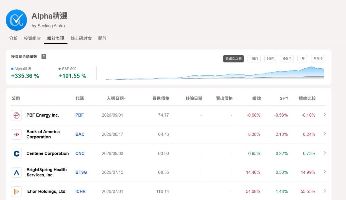The height and width of the screenshot is (200, 346).
Task: Click the Alpha精選 page title
Action: tap(49, 16)
